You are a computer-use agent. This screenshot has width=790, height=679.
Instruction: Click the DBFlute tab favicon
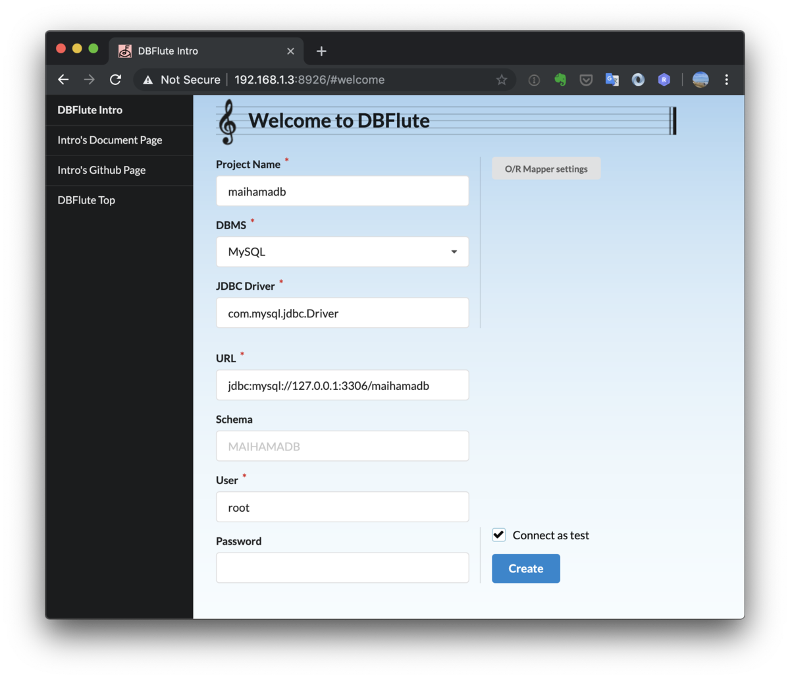(125, 51)
